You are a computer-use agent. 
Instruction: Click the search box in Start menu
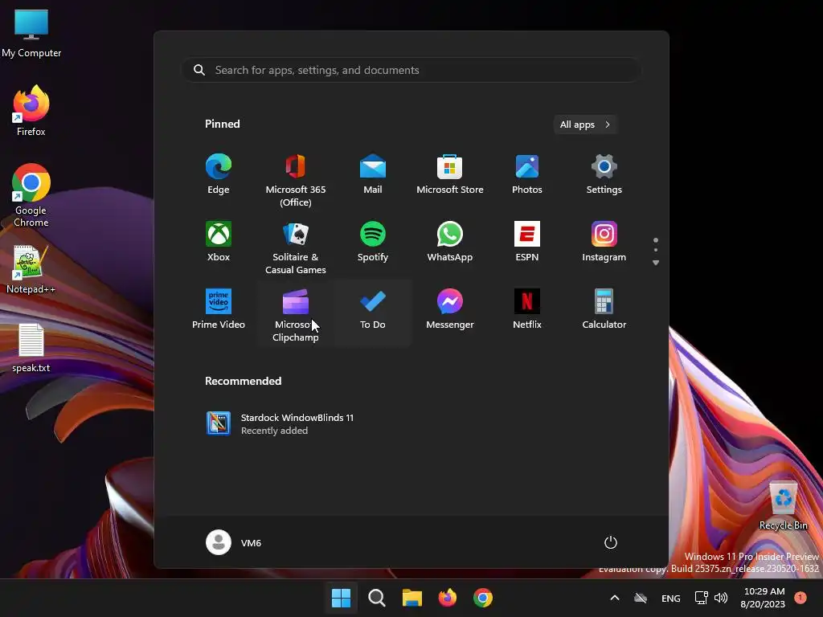411,70
